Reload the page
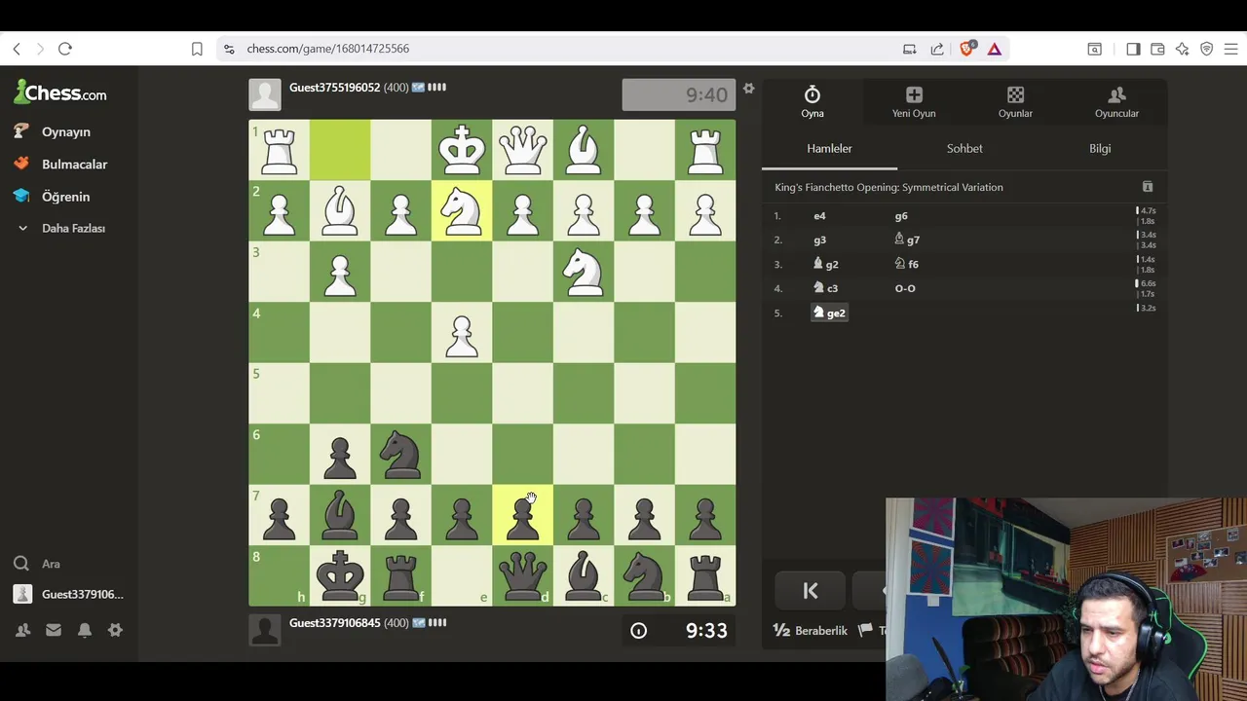Screen dimensions: 1247x701 pyautogui.click(x=65, y=49)
